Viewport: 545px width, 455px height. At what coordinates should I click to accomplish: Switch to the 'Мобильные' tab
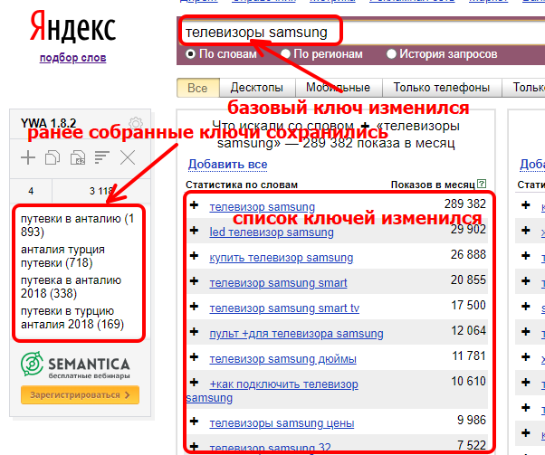coord(338,88)
